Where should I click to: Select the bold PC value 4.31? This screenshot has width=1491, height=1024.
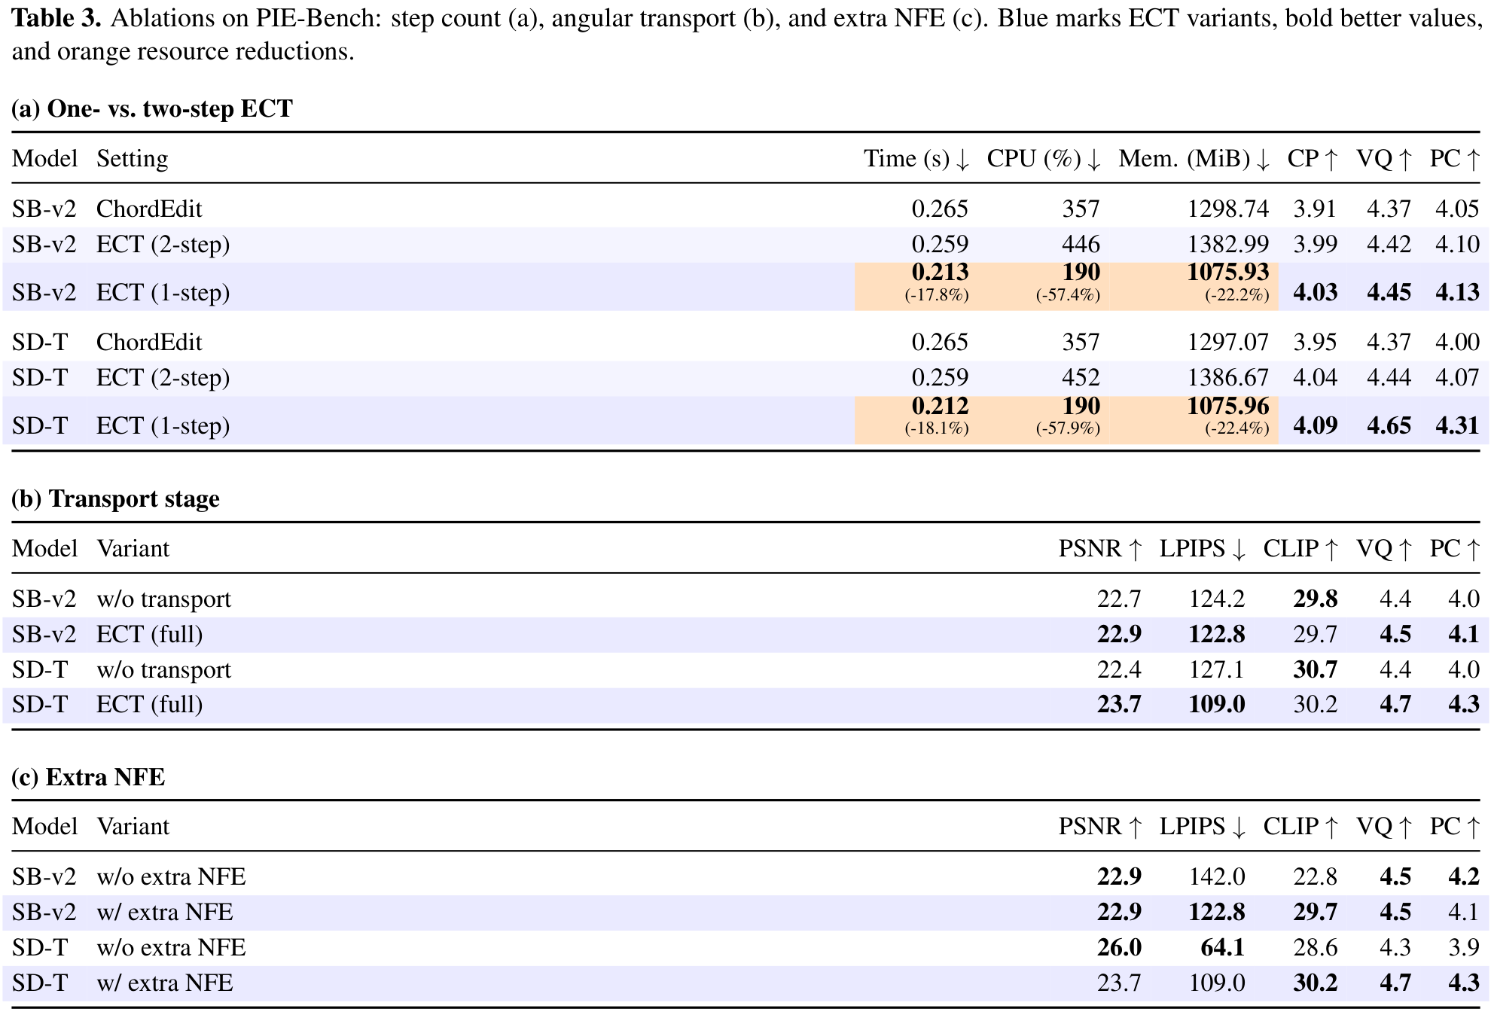coord(1458,425)
